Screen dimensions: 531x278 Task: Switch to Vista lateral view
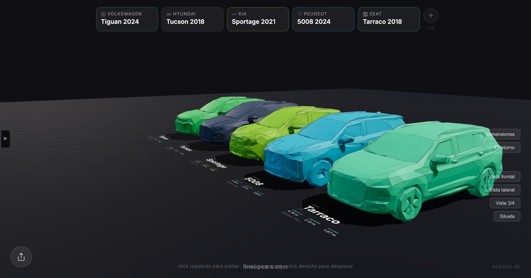tap(502, 190)
